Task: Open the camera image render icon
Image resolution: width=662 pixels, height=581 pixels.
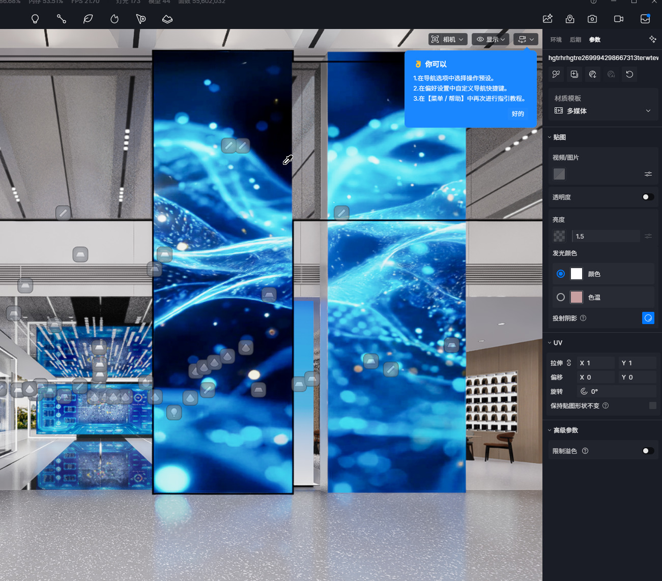Action: click(592, 19)
